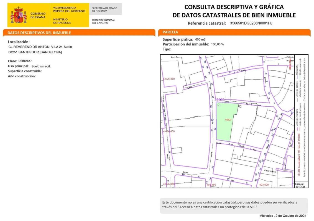Click the date 'Miércoles, 2 de Octubre de 2024'
314x221 pixels.
(x=282, y=216)
